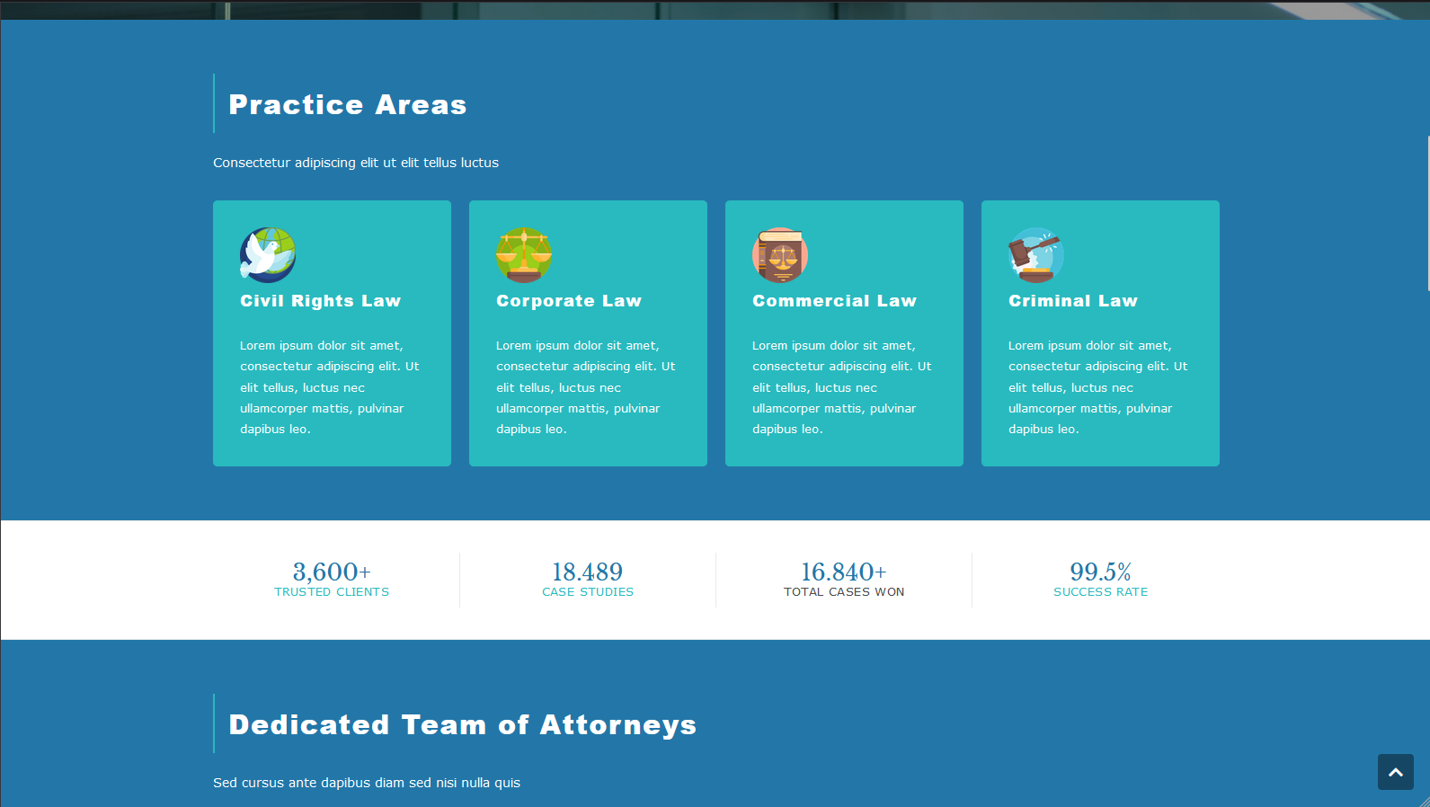Click the Civil Rights Law description text
Screen dimensions: 1430x807
pos(329,387)
